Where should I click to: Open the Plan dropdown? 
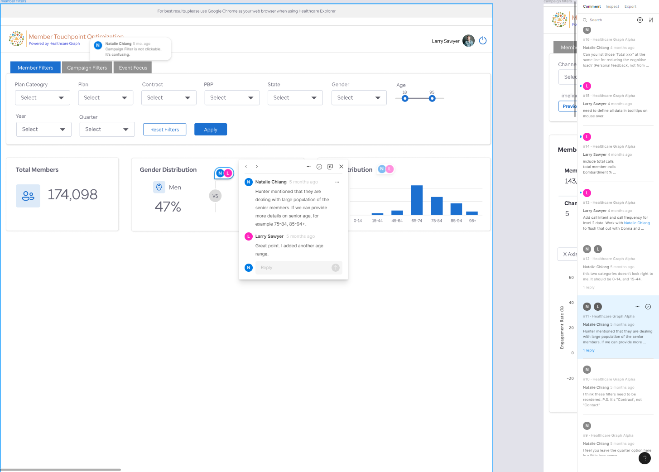tap(106, 98)
